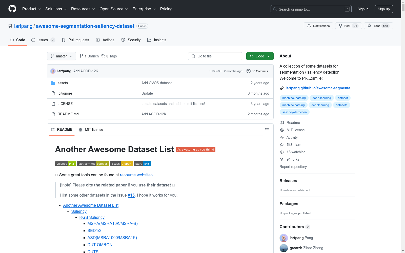Open the 'Add ACOD-12K' commit message in header row
The image size is (405, 253).
(86, 71)
